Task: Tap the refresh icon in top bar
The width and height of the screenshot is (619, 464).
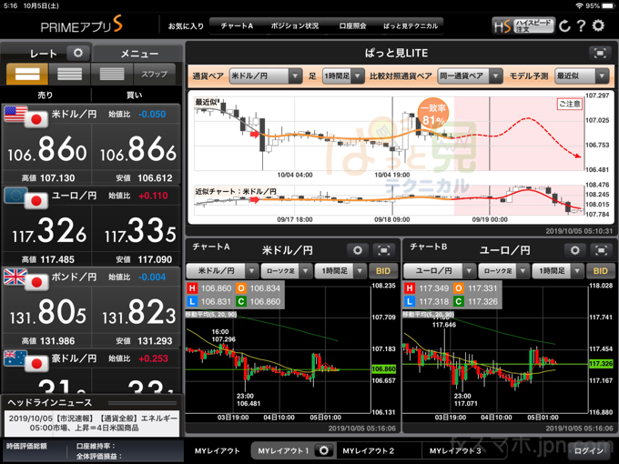Action: click(564, 26)
